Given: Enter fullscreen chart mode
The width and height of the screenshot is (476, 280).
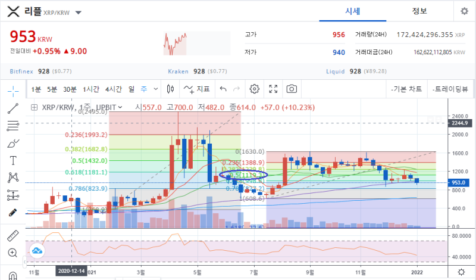Looking at the screenshot, I should coord(273,89).
